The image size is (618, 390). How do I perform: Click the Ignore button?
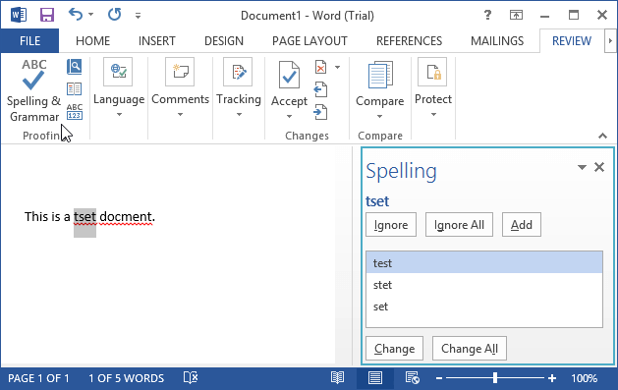click(391, 225)
